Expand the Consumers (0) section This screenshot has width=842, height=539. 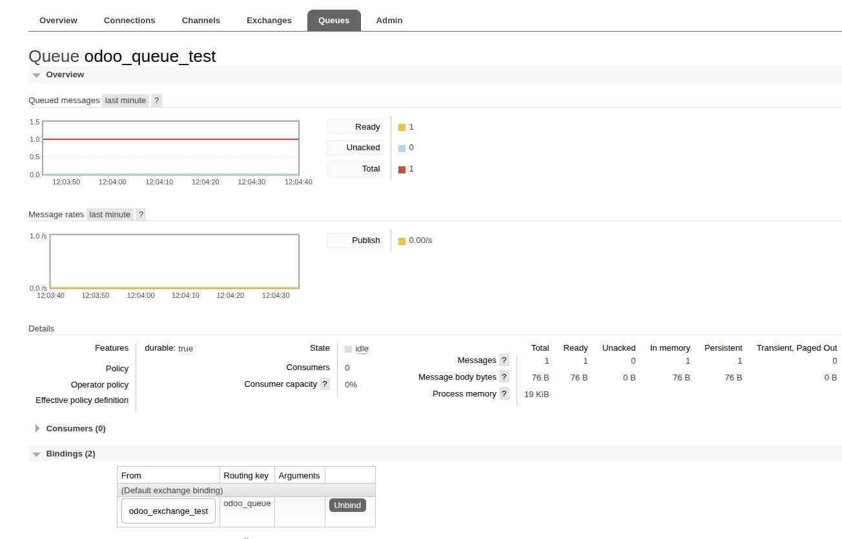click(76, 429)
